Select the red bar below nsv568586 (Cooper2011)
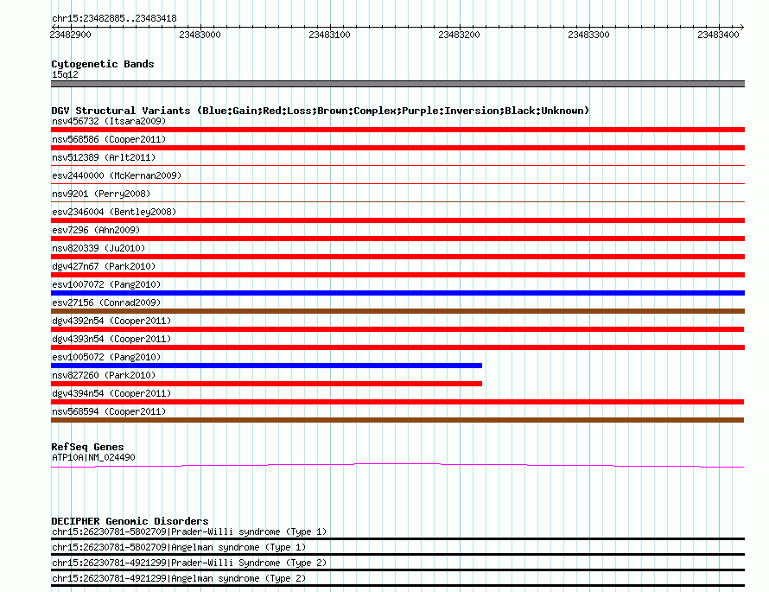This screenshot has height=592, width=769. click(x=397, y=148)
